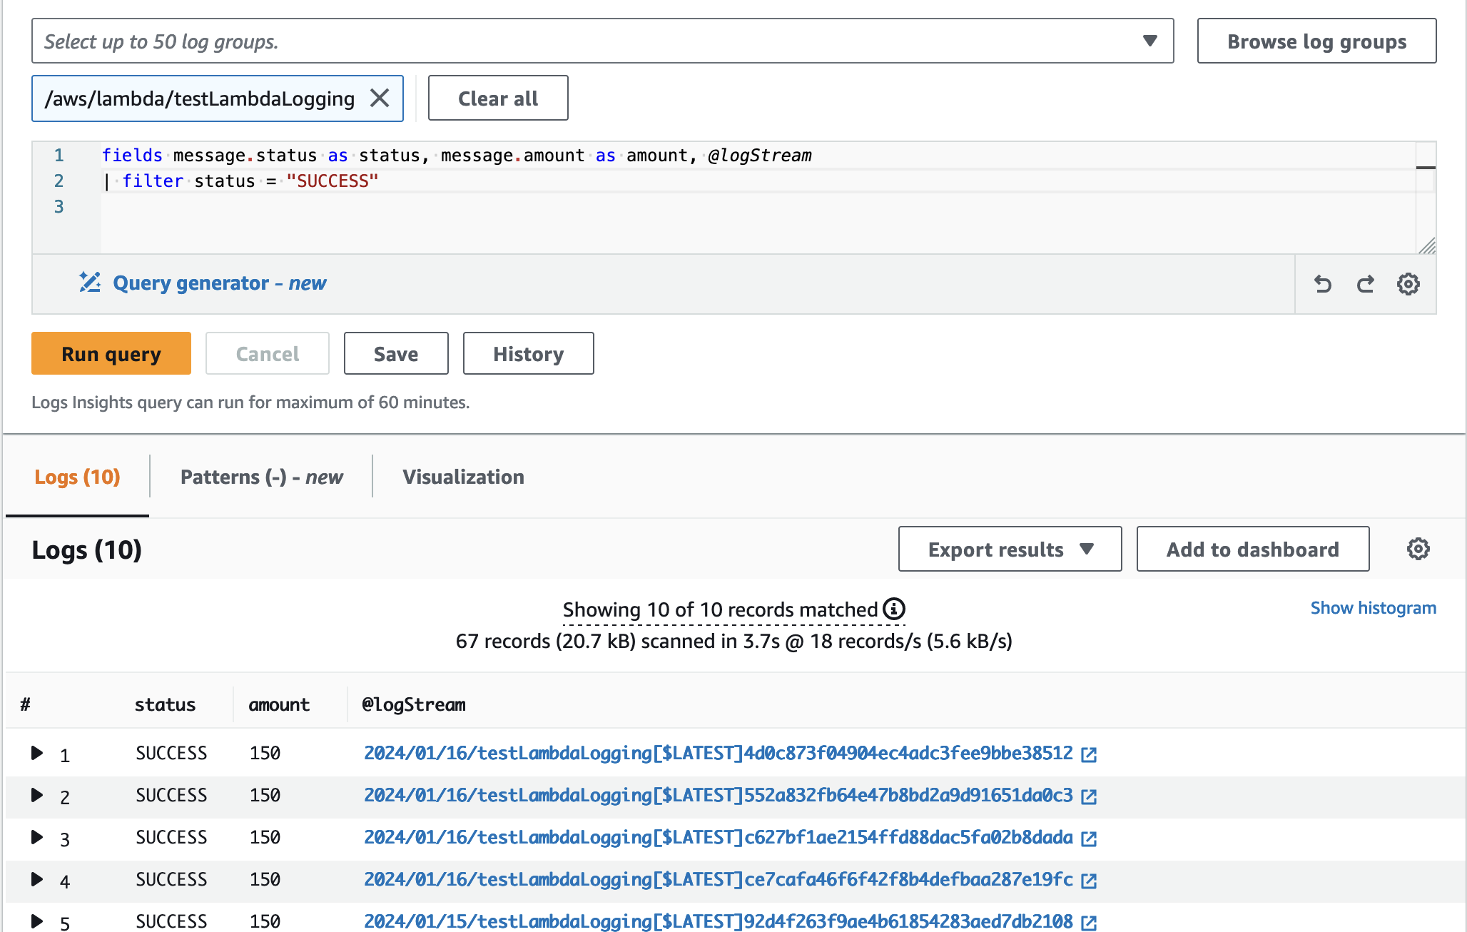
Task: Click the undo arrow icon in query editor
Action: pyautogui.click(x=1323, y=284)
